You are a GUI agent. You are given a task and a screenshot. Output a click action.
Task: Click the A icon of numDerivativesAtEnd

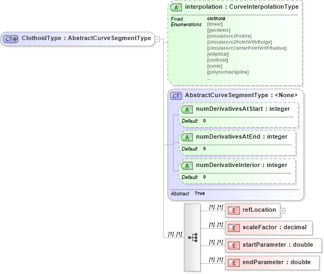187,138
